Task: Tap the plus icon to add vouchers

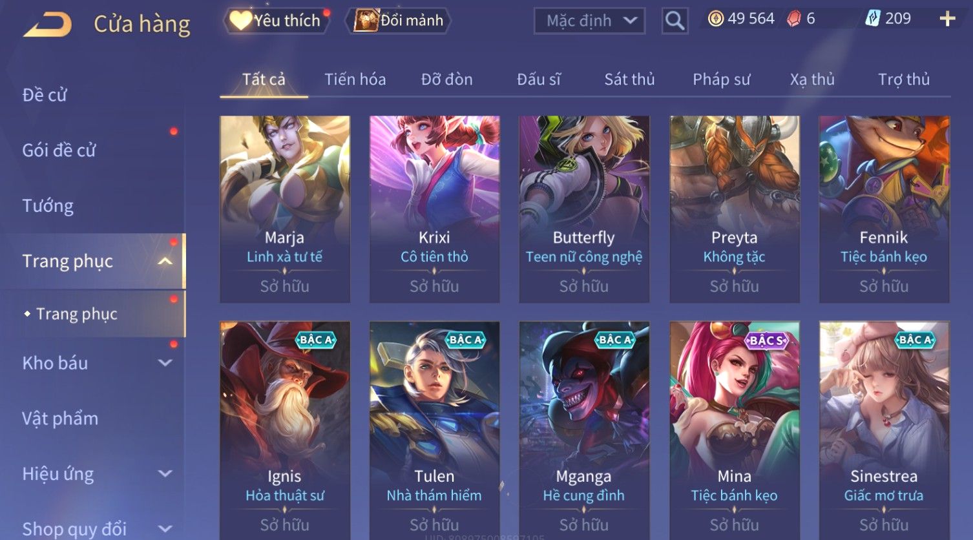Action: point(947,19)
